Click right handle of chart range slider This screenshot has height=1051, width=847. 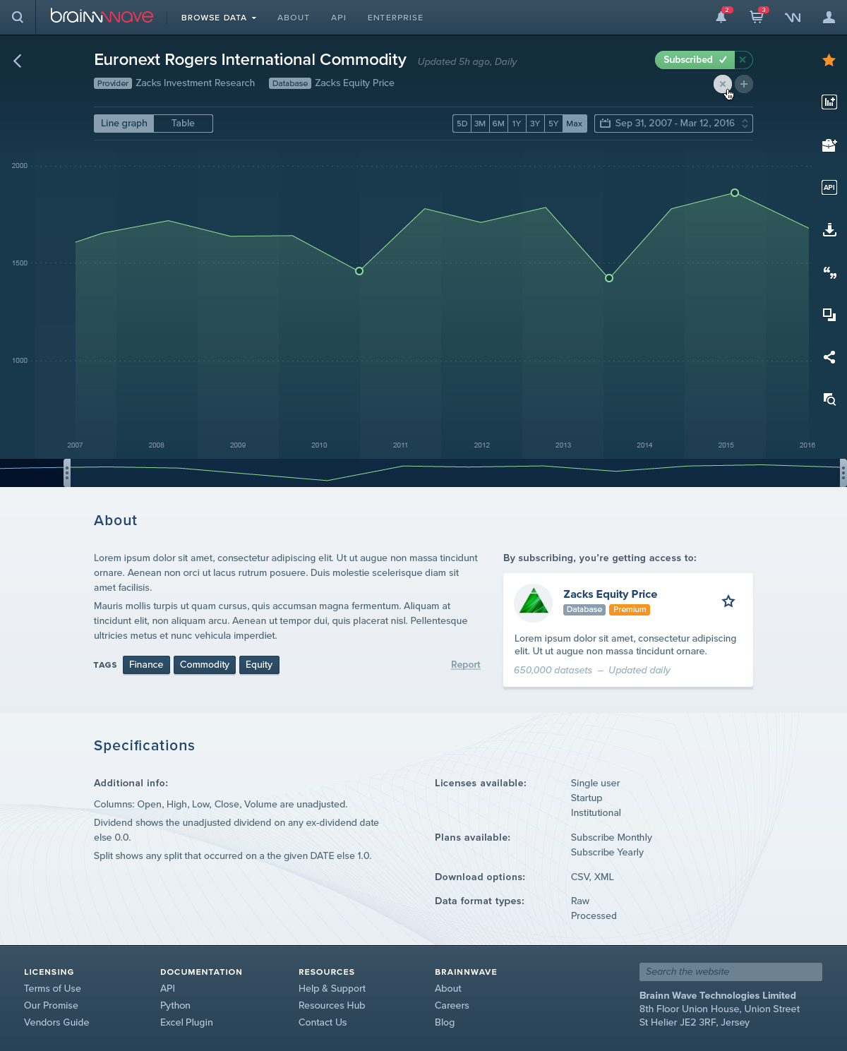(843, 473)
